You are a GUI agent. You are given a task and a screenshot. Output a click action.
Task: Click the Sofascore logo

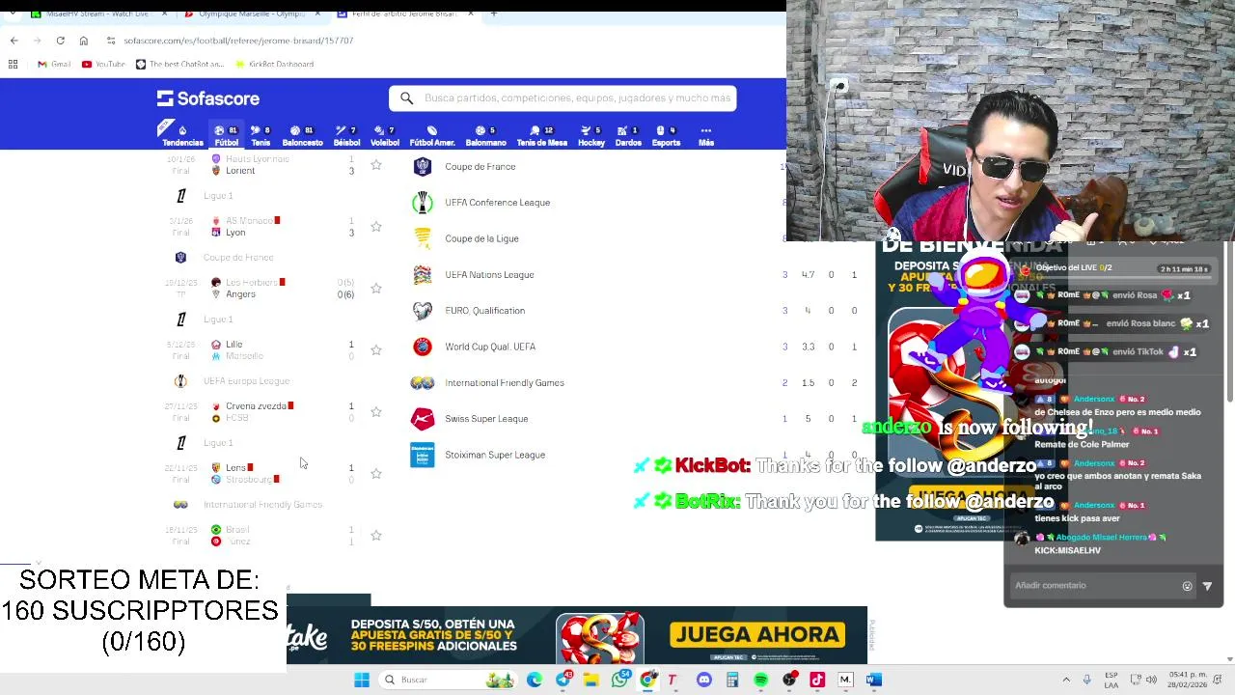point(208,98)
